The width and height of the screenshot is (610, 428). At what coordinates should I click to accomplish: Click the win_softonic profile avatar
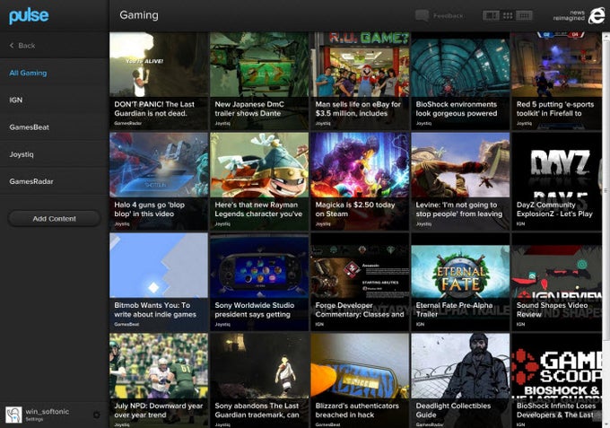pyautogui.click(x=13, y=415)
